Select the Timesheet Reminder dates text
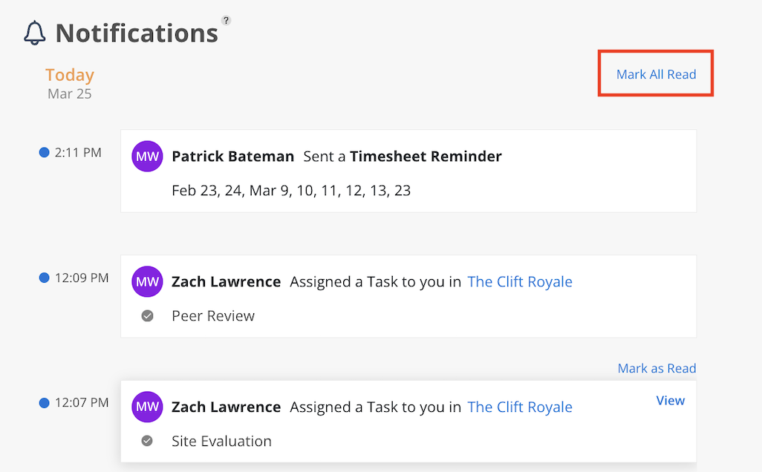The image size is (762, 472). tap(291, 191)
